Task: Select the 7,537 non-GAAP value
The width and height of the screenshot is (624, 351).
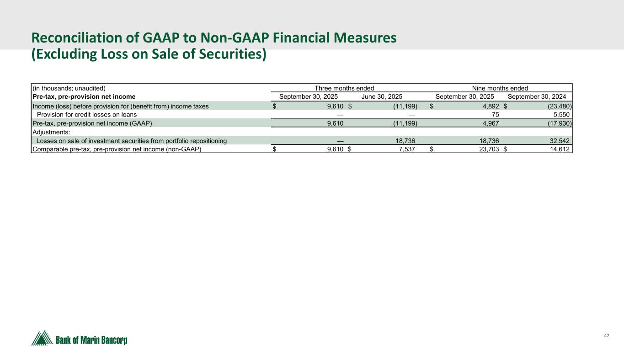Action: tap(406, 149)
